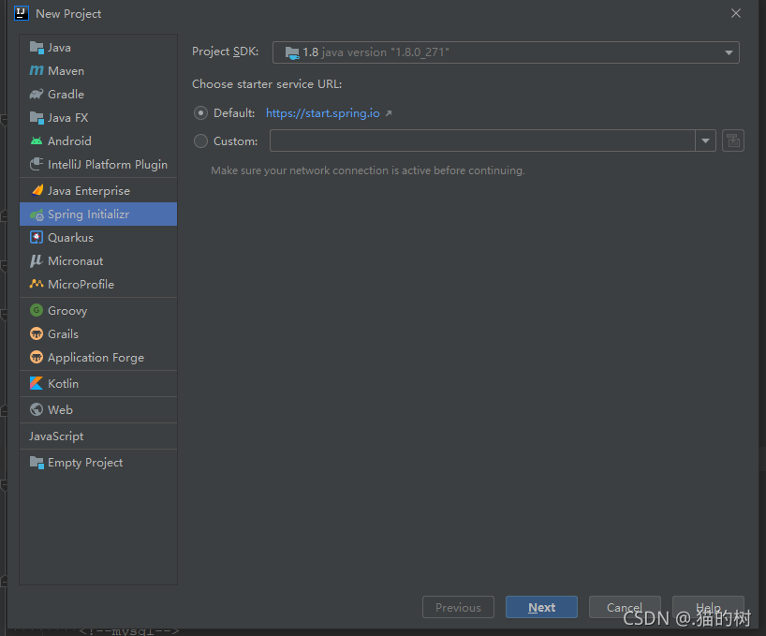The width and height of the screenshot is (766, 636).
Task: Select the Java folder icon in project types
Action: [x=37, y=48]
